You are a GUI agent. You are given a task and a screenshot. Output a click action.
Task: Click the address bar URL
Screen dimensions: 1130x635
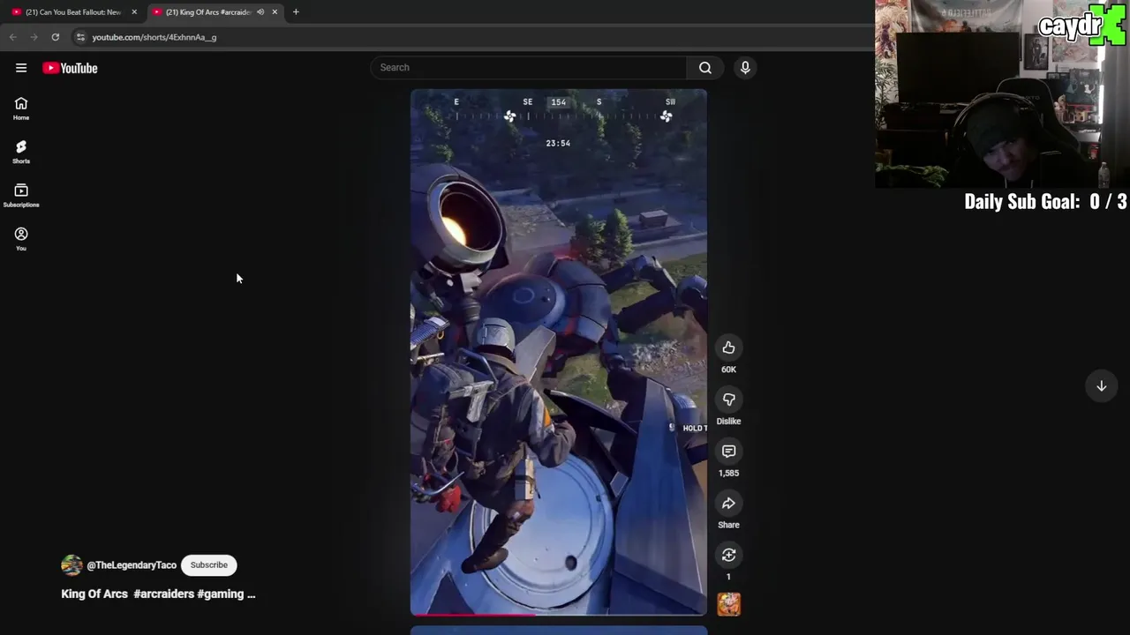(x=154, y=37)
